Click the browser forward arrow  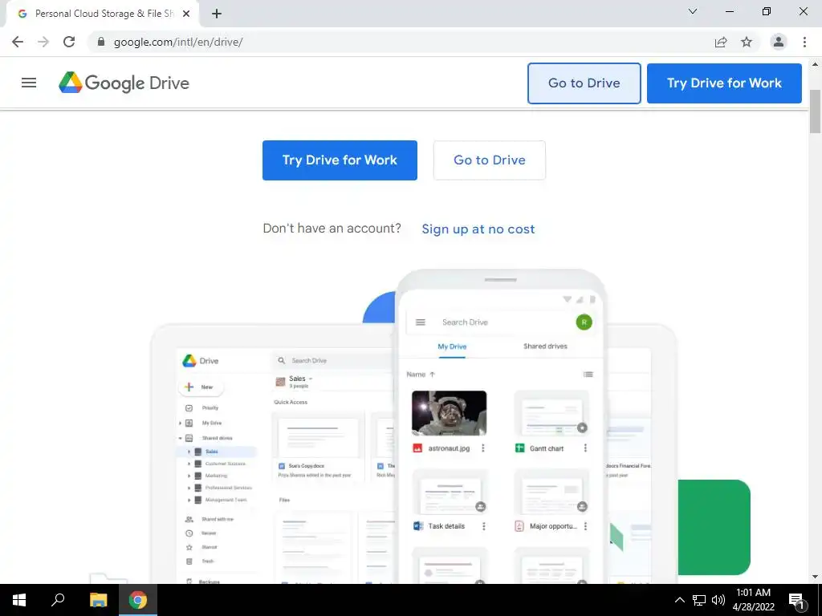pos(43,42)
